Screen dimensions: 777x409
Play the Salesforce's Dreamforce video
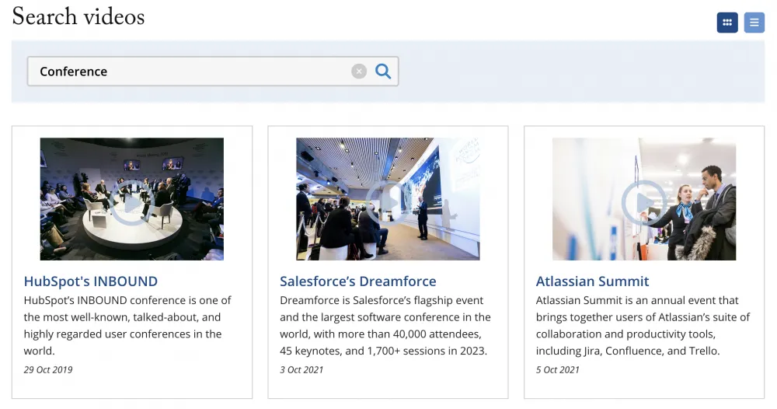388,201
